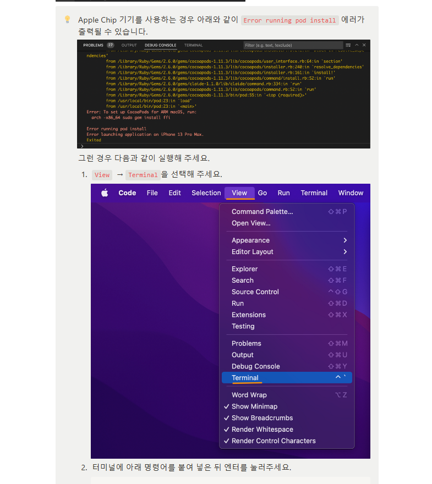Open the Edit menu
This screenshot has width=432, height=484.
click(x=175, y=193)
